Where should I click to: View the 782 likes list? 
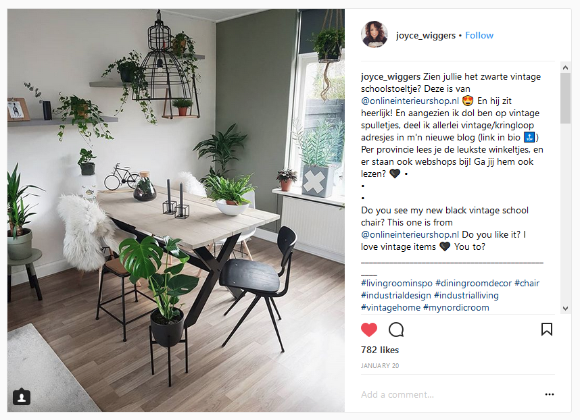[380, 350]
